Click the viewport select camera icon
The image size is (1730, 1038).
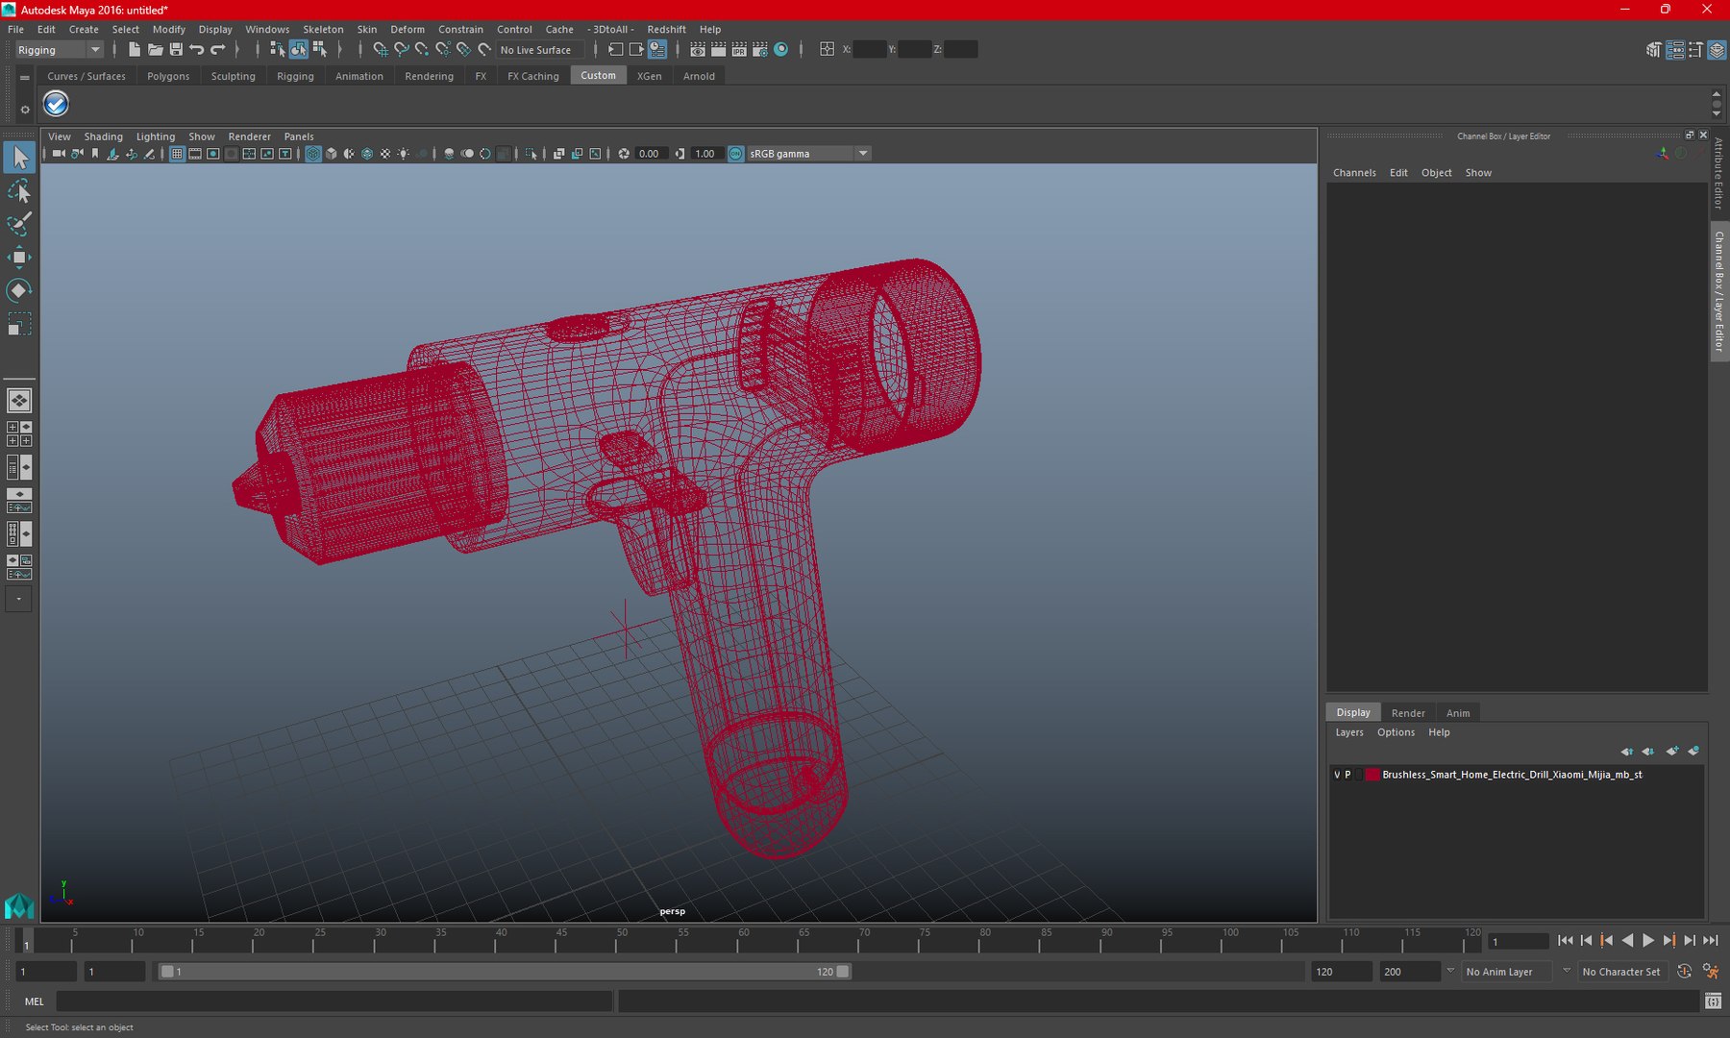click(x=59, y=154)
